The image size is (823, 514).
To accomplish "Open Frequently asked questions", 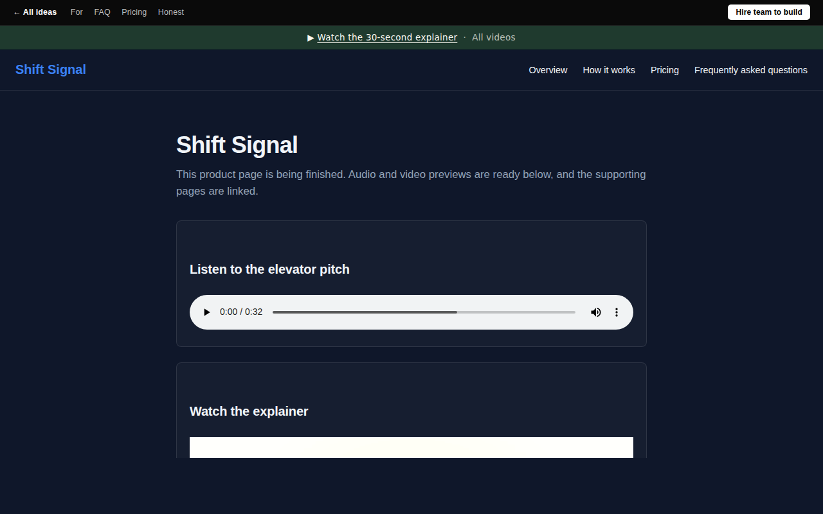I will pos(751,70).
